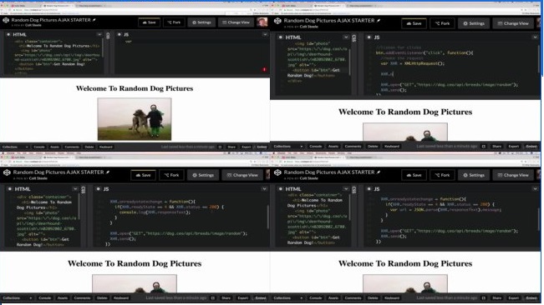544x305 pixels.
Task: Expand JS dropdown in the JSON.parse pen
Action: [x=536, y=189]
